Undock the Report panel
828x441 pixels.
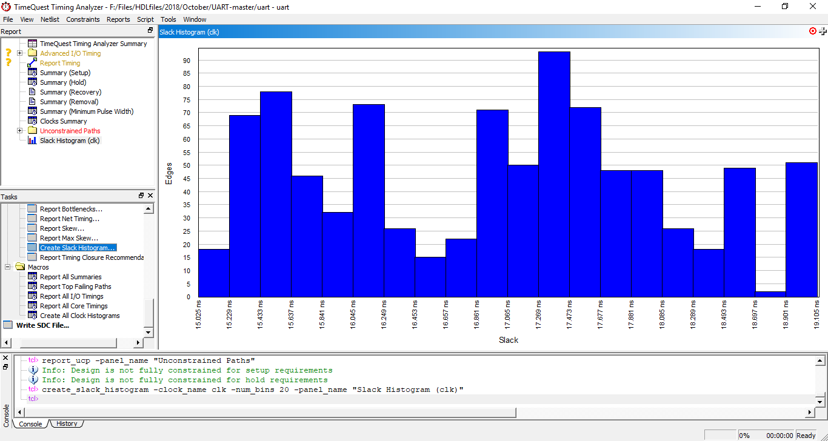click(150, 30)
